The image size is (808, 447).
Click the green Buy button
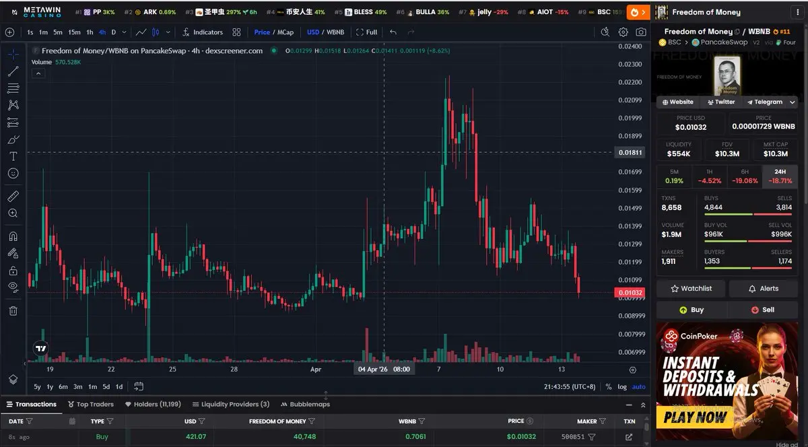coord(691,310)
